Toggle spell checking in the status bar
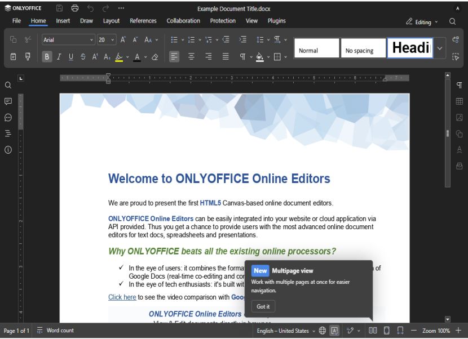Screen dimensions: 468x339 pyautogui.click(x=334, y=331)
